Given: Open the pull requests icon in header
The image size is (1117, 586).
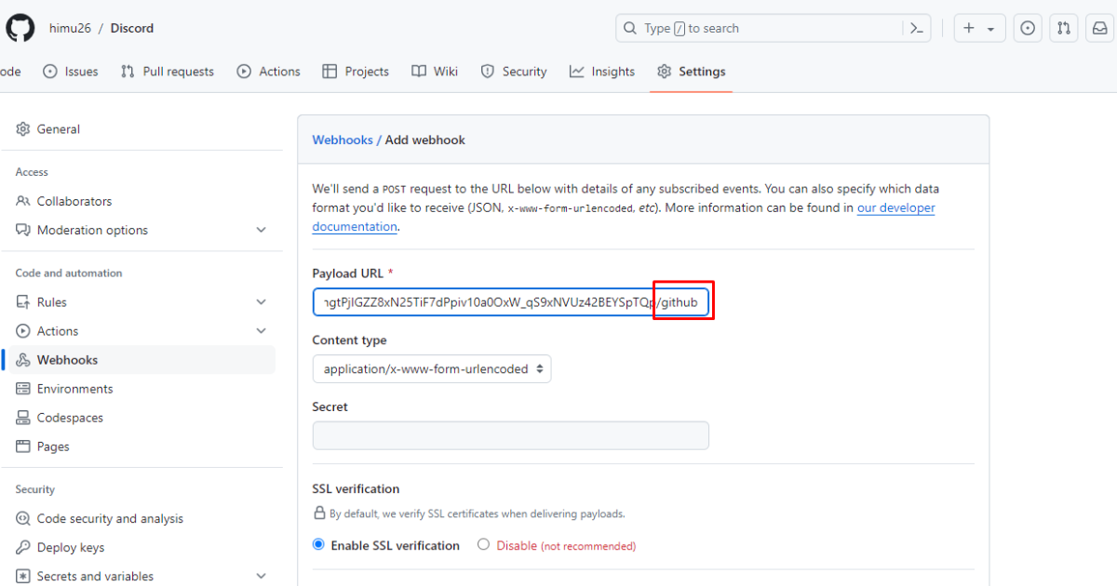Looking at the screenshot, I should point(1063,29).
